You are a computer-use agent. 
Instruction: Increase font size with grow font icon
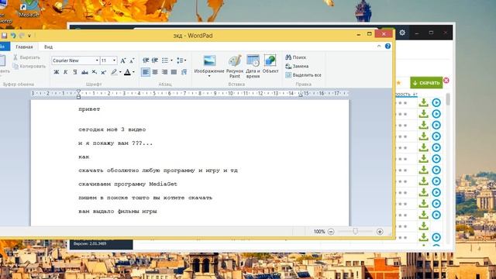click(123, 60)
